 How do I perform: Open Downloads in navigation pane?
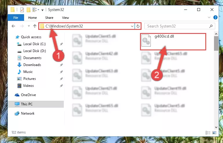(32, 65)
